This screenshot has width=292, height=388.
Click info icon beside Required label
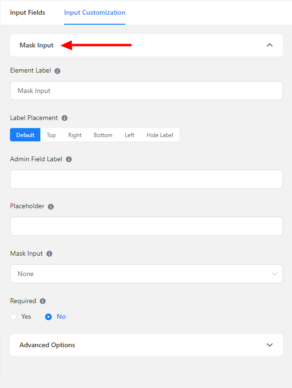pos(43,301)
